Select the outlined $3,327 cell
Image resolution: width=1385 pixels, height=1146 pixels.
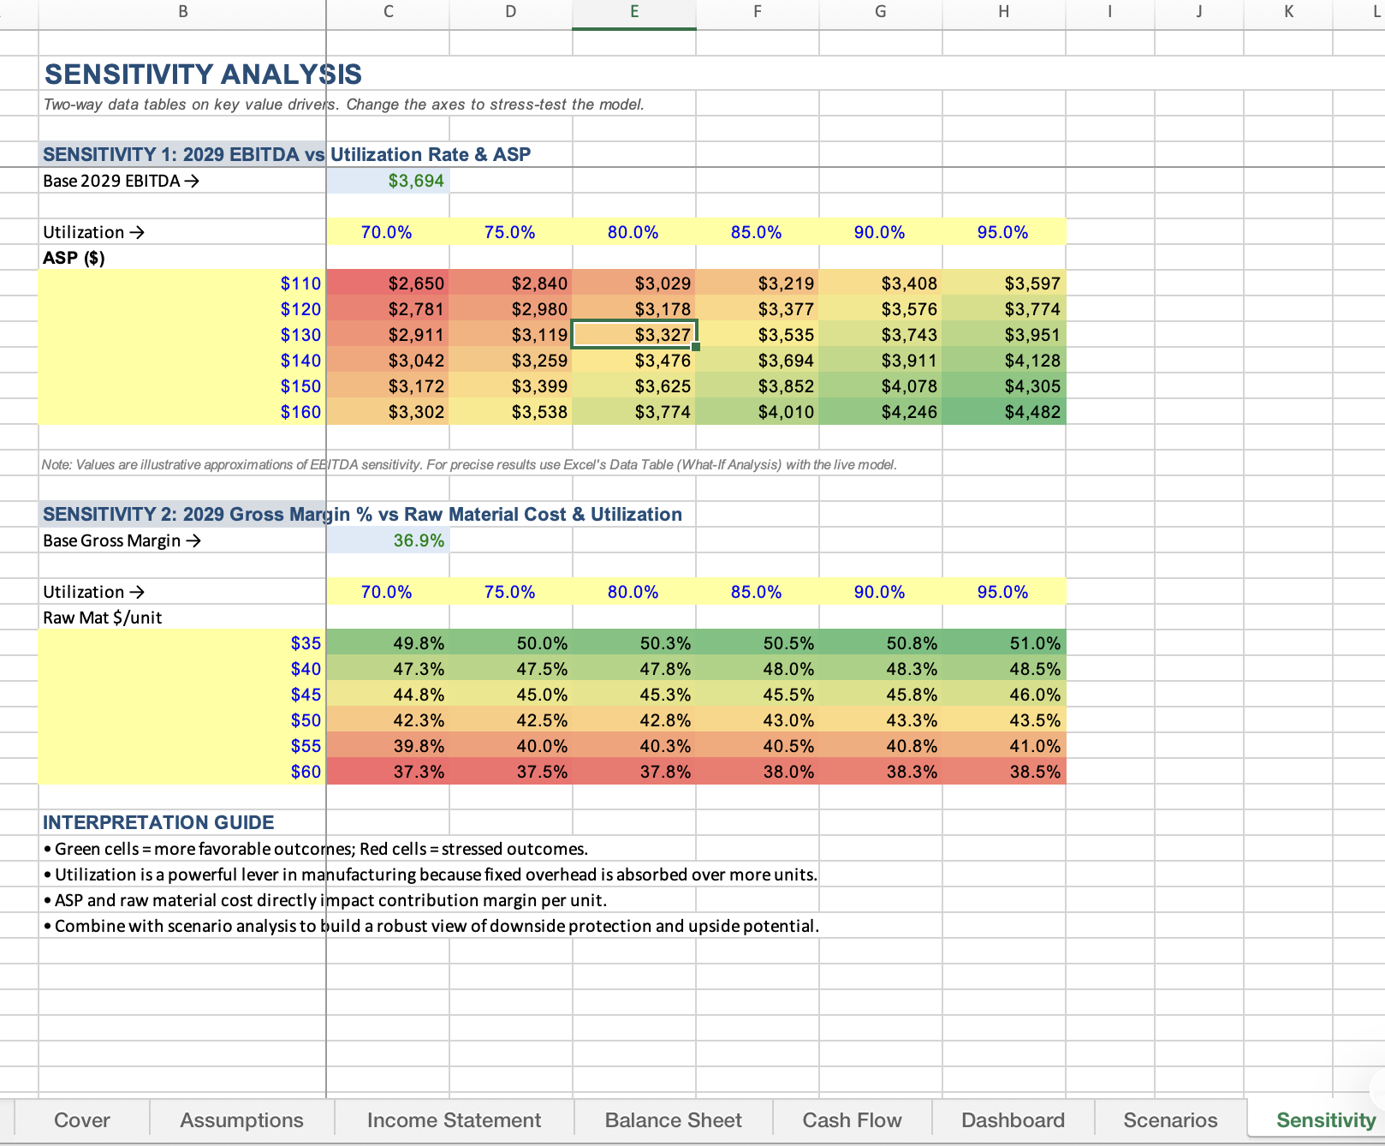634,335
